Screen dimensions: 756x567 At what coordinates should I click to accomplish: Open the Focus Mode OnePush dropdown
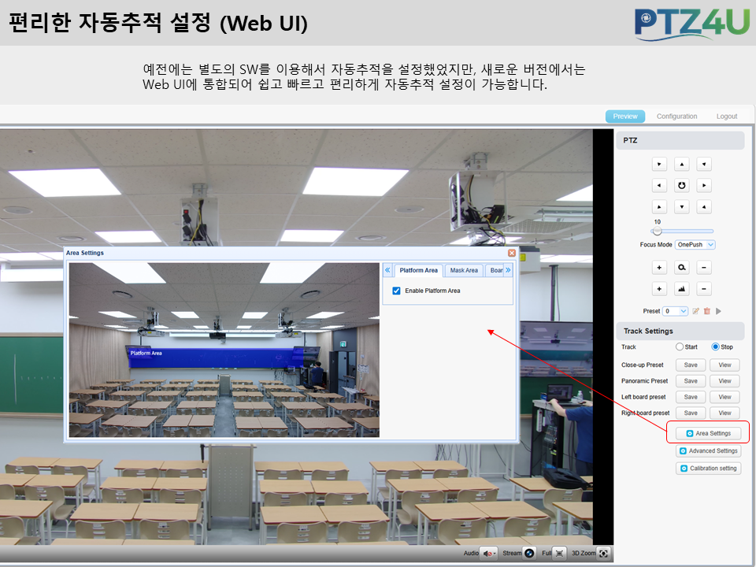pyautogui.click(x=695, y=244)
